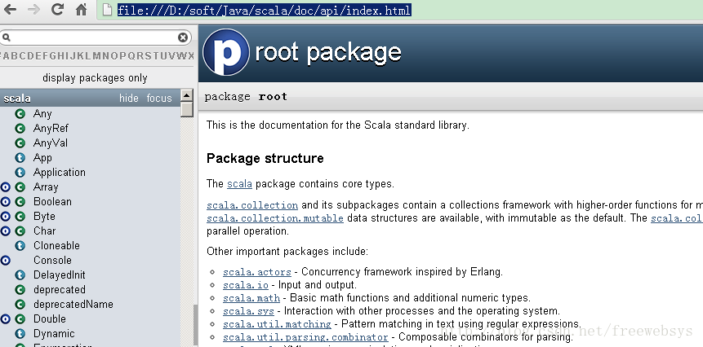Image resolution: width=703 pixels, height=347 pixels.
Task: Open the trait icon next to DelayedInit
Action: pyautogui.click(x=20, y=275)
